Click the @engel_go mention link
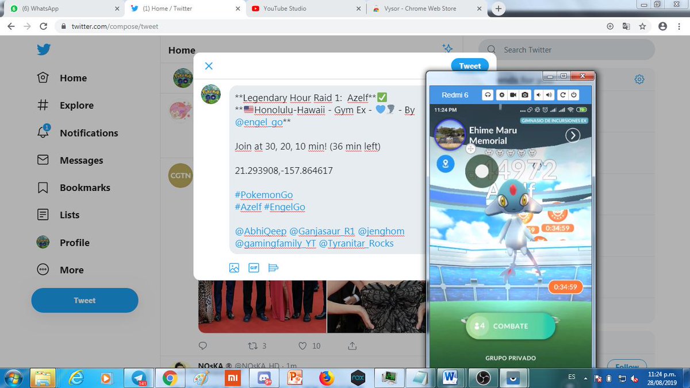Image resolution: width=690 pixels, height=388 pixels. [x=258, y=123]
